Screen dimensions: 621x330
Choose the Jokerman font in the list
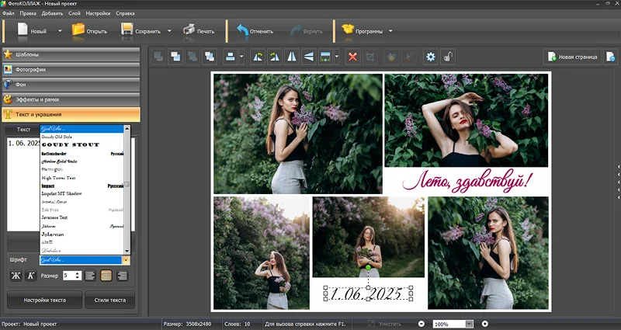pos(82,234)
